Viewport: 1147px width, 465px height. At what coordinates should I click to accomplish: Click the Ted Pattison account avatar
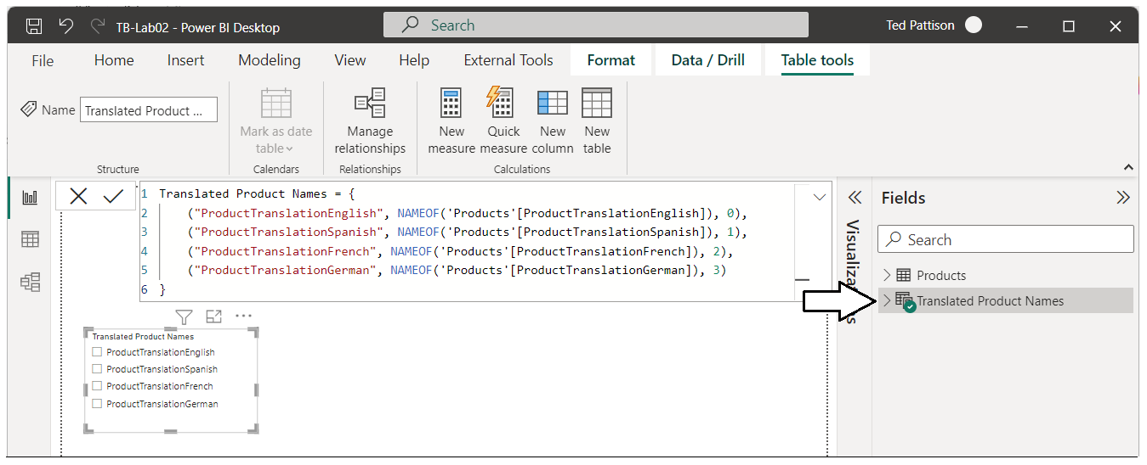pyautogui.click(x=974, y=25)
